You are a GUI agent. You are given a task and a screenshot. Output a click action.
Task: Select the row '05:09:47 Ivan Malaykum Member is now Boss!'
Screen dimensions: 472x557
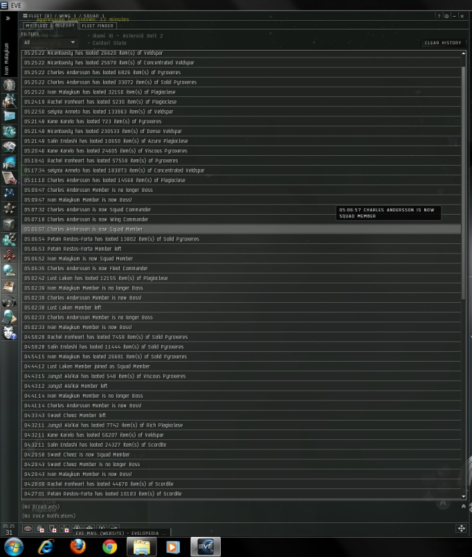click(x=241, y=200)
